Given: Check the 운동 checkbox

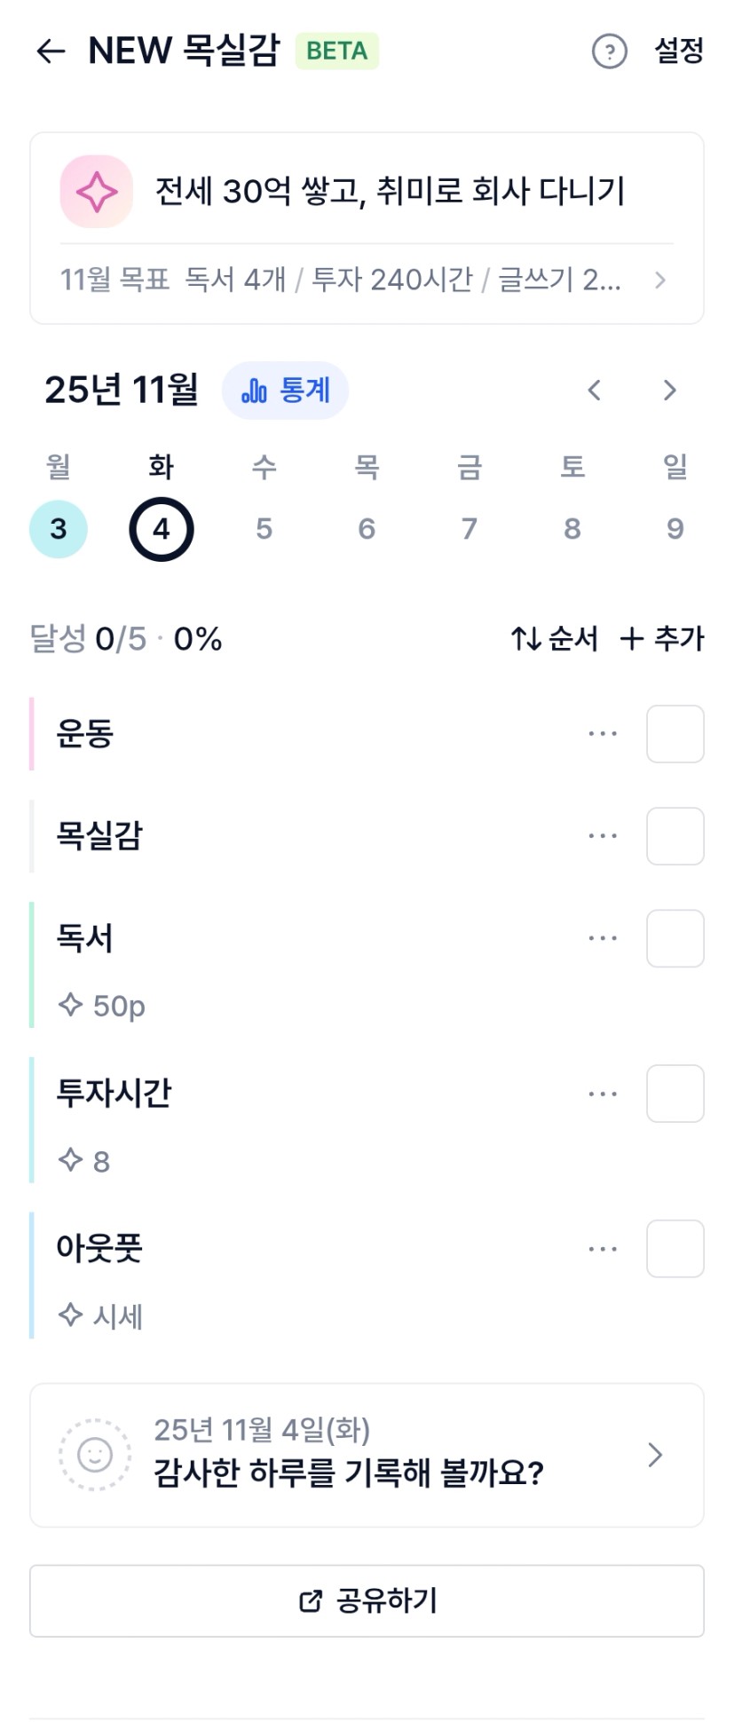Looking at the screenshot, I should pos(675,734).
